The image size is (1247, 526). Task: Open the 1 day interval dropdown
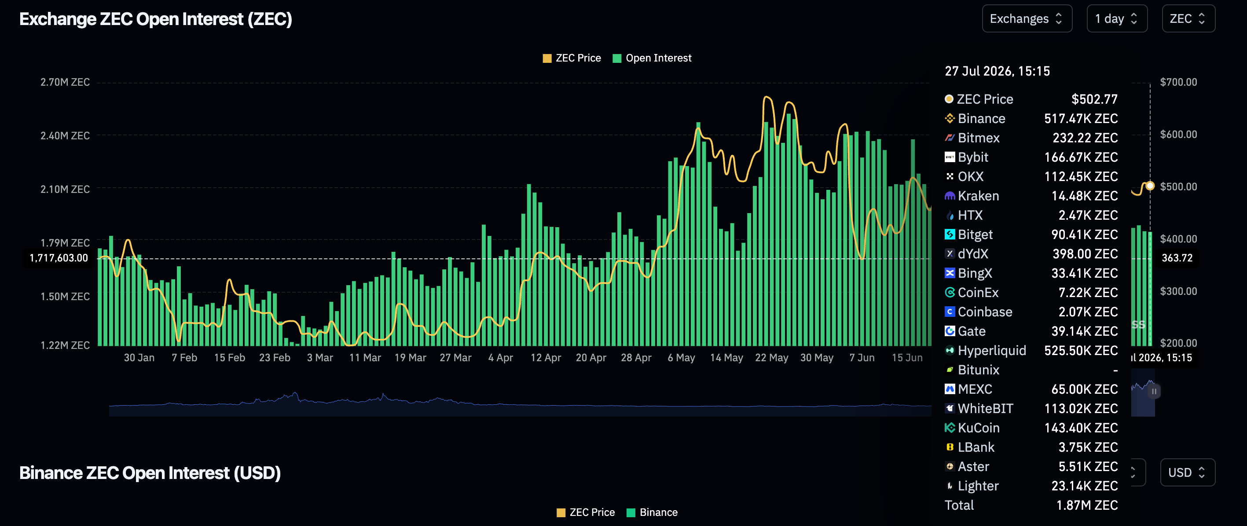[1117, 19]
